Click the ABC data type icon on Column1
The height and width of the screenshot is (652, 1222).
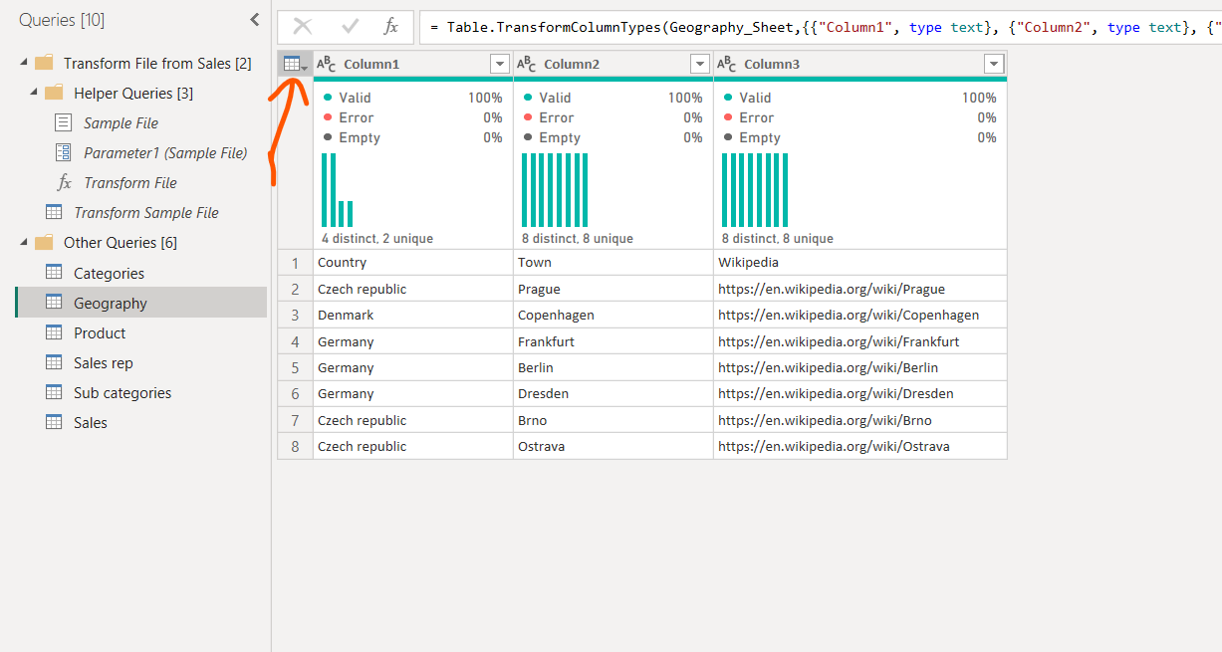coord(326,63)
